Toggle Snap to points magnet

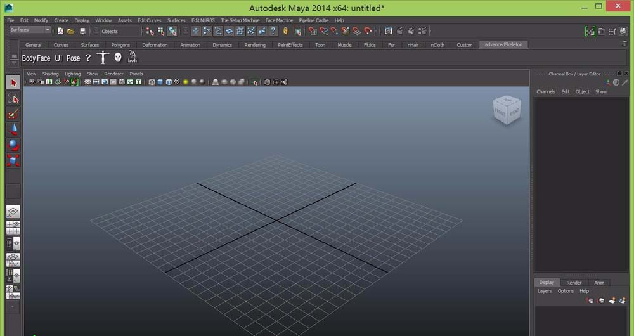click(334, 30)
